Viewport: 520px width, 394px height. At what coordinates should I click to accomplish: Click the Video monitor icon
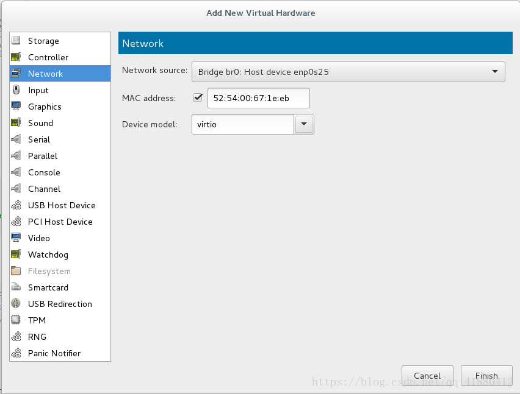coord(16,238)
